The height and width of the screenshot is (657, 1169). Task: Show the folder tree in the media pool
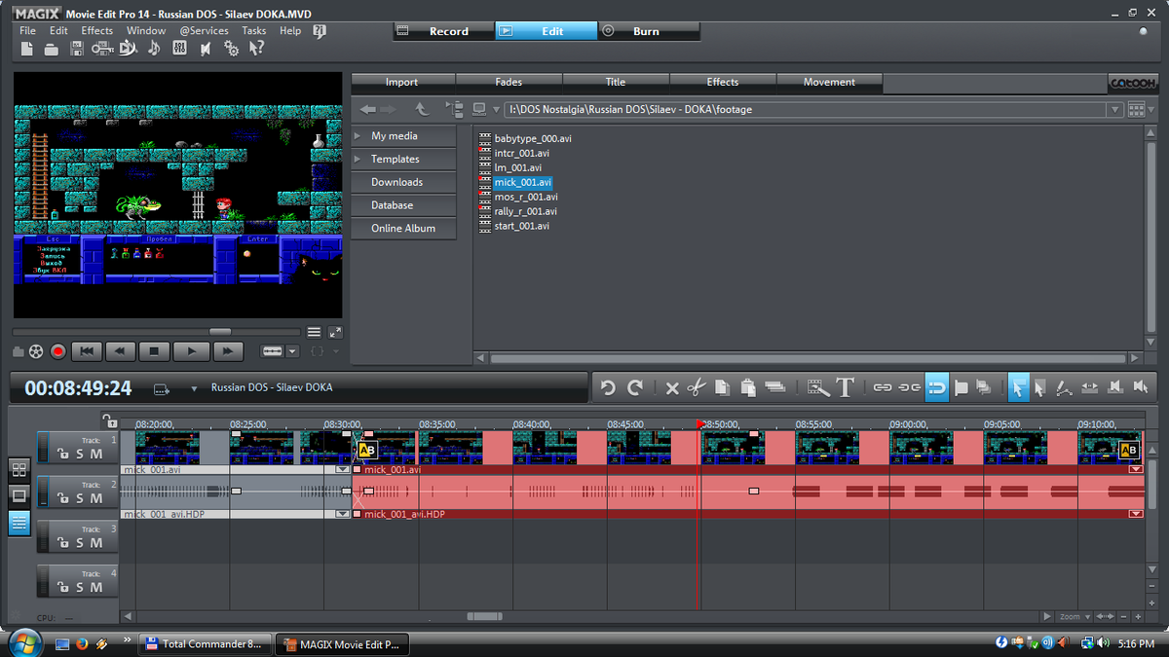453,109
